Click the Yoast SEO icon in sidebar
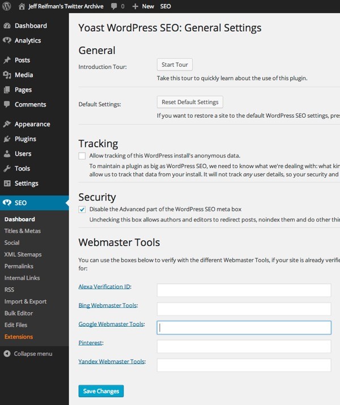Viewport: 340px width, 405px height. coord(7,203)
